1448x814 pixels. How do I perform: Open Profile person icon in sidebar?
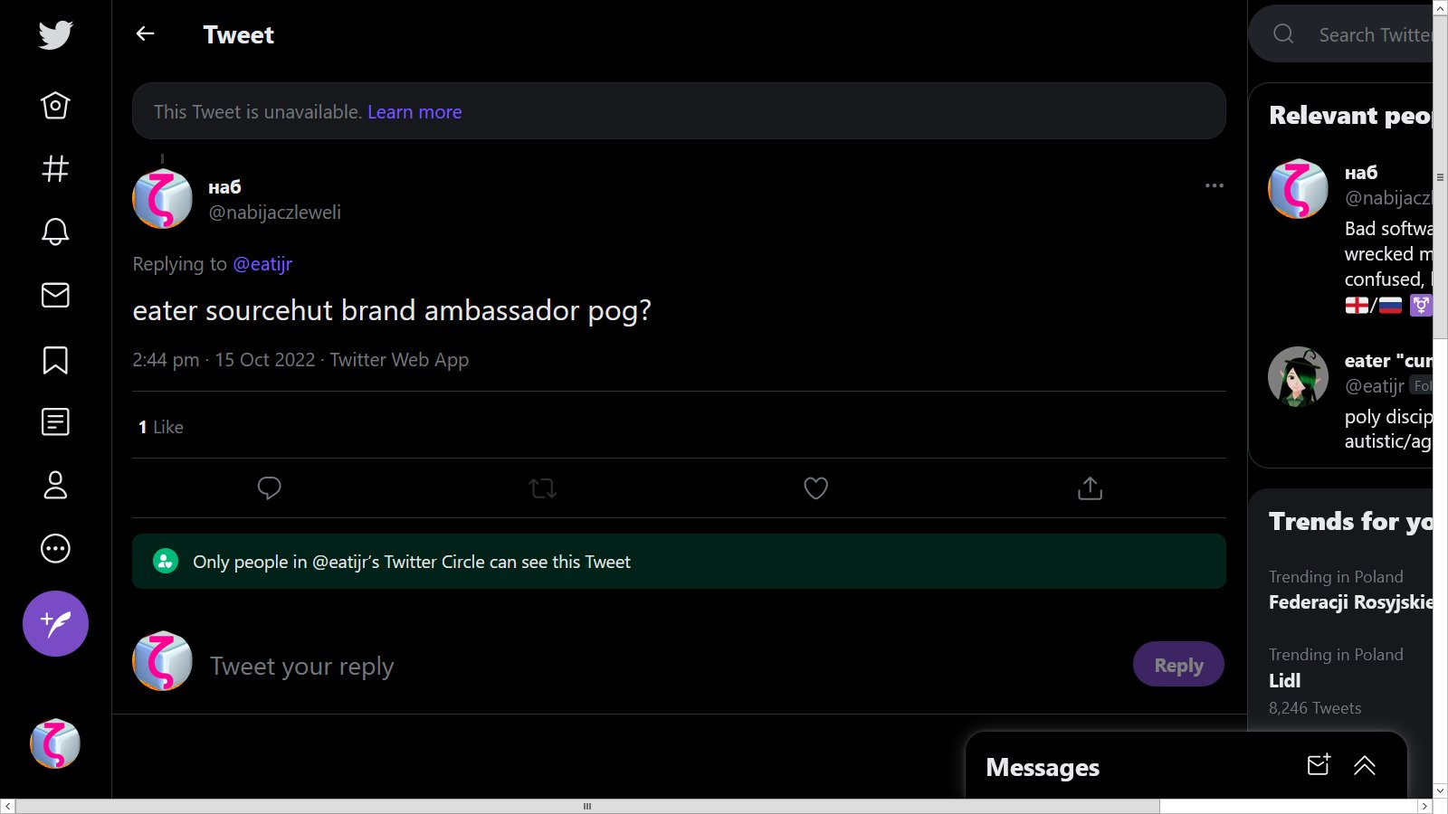55,485
